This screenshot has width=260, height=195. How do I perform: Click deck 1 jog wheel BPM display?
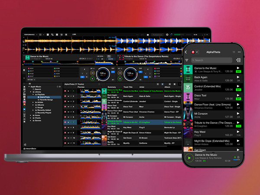point(103,74)
